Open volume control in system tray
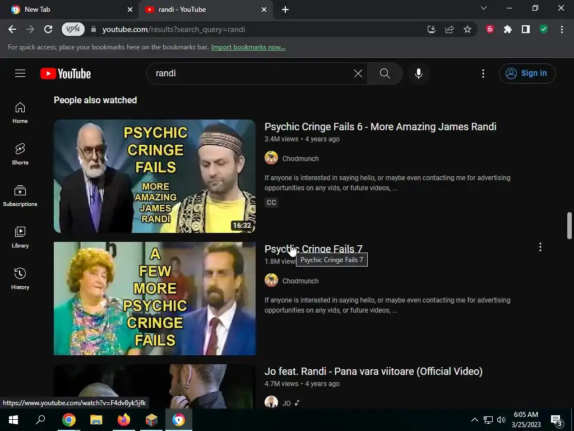Viewport: 574px width, 431px height. pyautogui.click(x=501, y=420)
